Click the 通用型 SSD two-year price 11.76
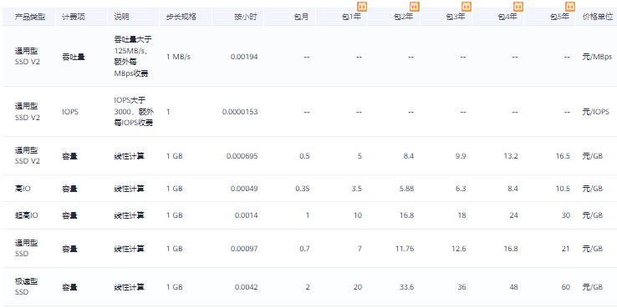Screen dimensions: 617x308 (405, 249)
